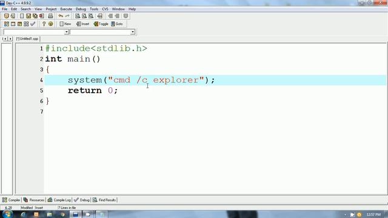Click the Replace toolbar icon
Viewport: 388px width, 218px height.
[x=84, y=16]
